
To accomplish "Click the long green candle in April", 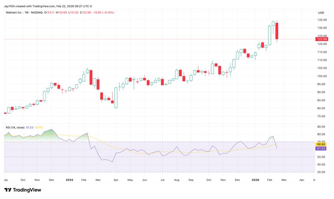I will pyautogui.click(x=116, y=97).
